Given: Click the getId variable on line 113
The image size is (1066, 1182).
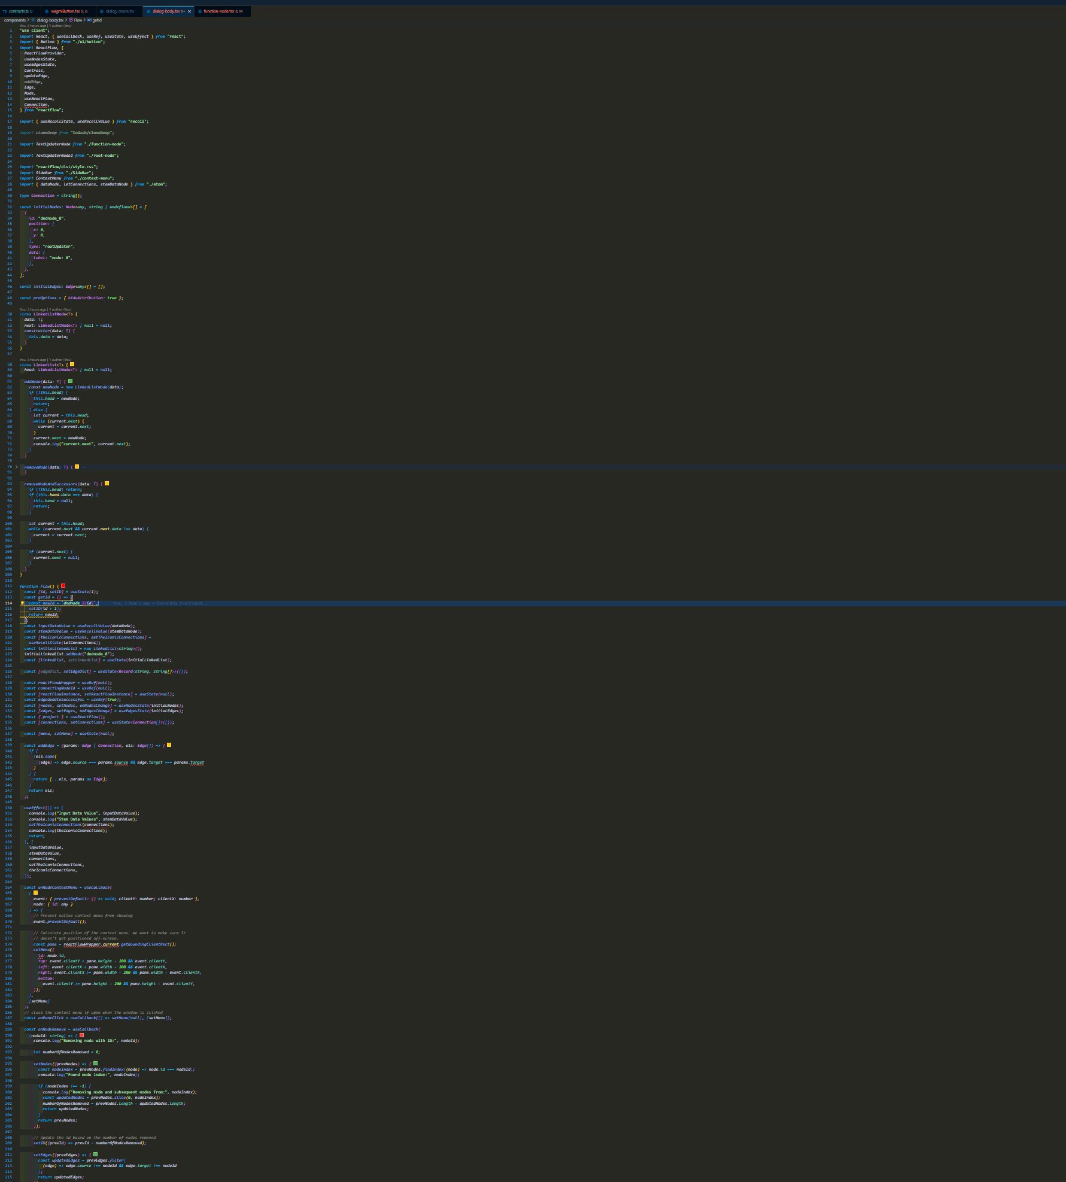Looking at the screenshot, I should (x=44, y=597).
